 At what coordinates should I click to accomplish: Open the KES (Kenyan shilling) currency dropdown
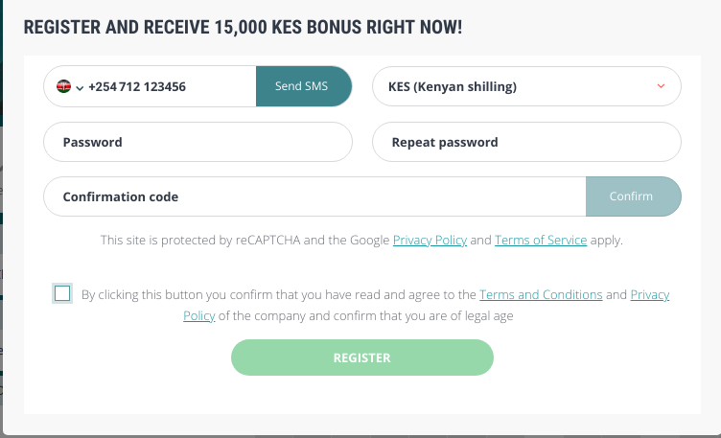click(518, 86)
